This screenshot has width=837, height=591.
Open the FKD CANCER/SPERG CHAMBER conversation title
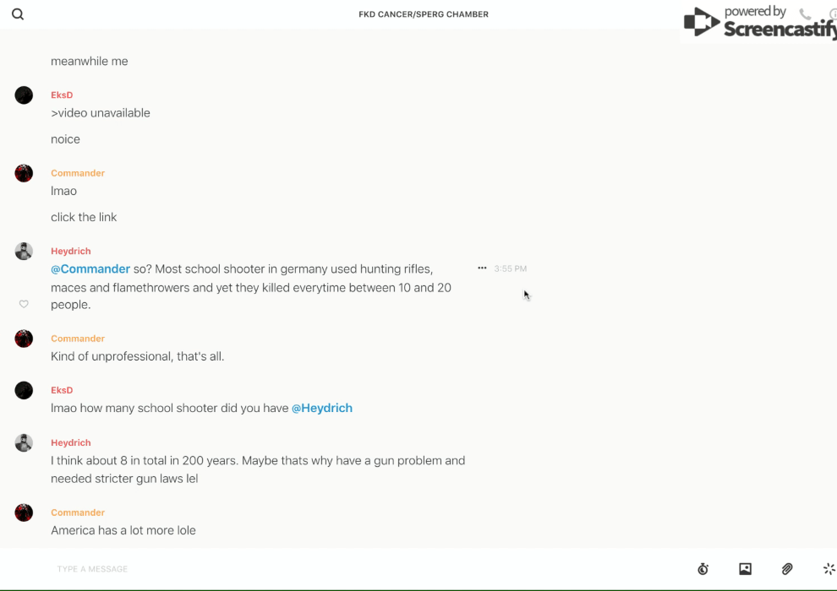coord(424,14)
